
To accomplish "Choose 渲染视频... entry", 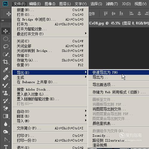I will point(119,145).
